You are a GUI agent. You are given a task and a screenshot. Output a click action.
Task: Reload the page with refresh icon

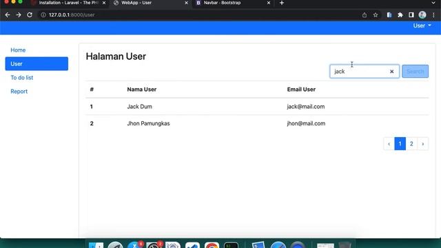click(x=30, y=15)
